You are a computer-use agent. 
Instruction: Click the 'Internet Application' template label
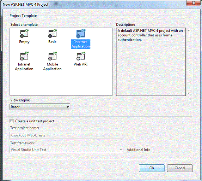pyautogui.click(x=81, y=44)
